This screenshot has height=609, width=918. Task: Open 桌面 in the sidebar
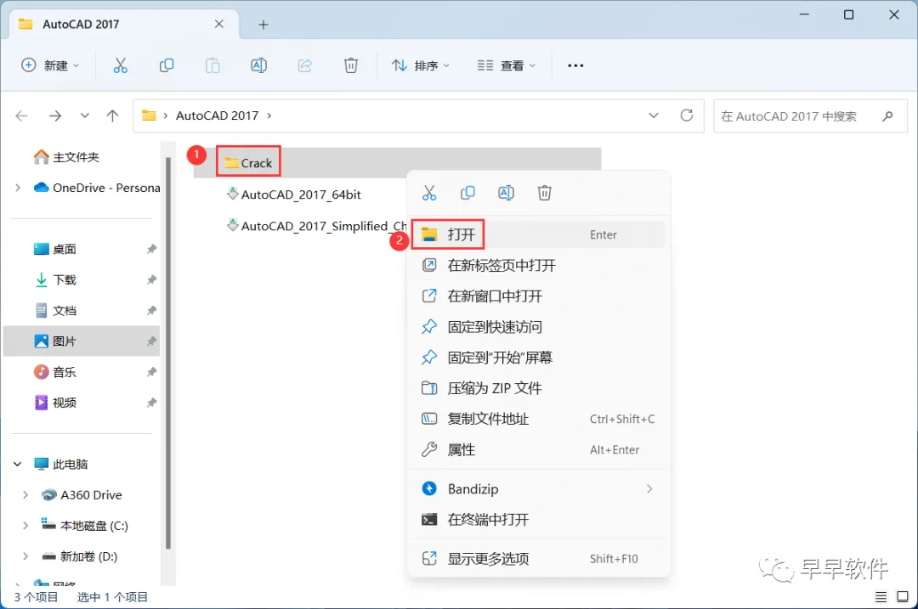click(55, 249)
